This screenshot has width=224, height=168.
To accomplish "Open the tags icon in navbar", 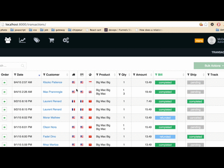I will point(37,40).
